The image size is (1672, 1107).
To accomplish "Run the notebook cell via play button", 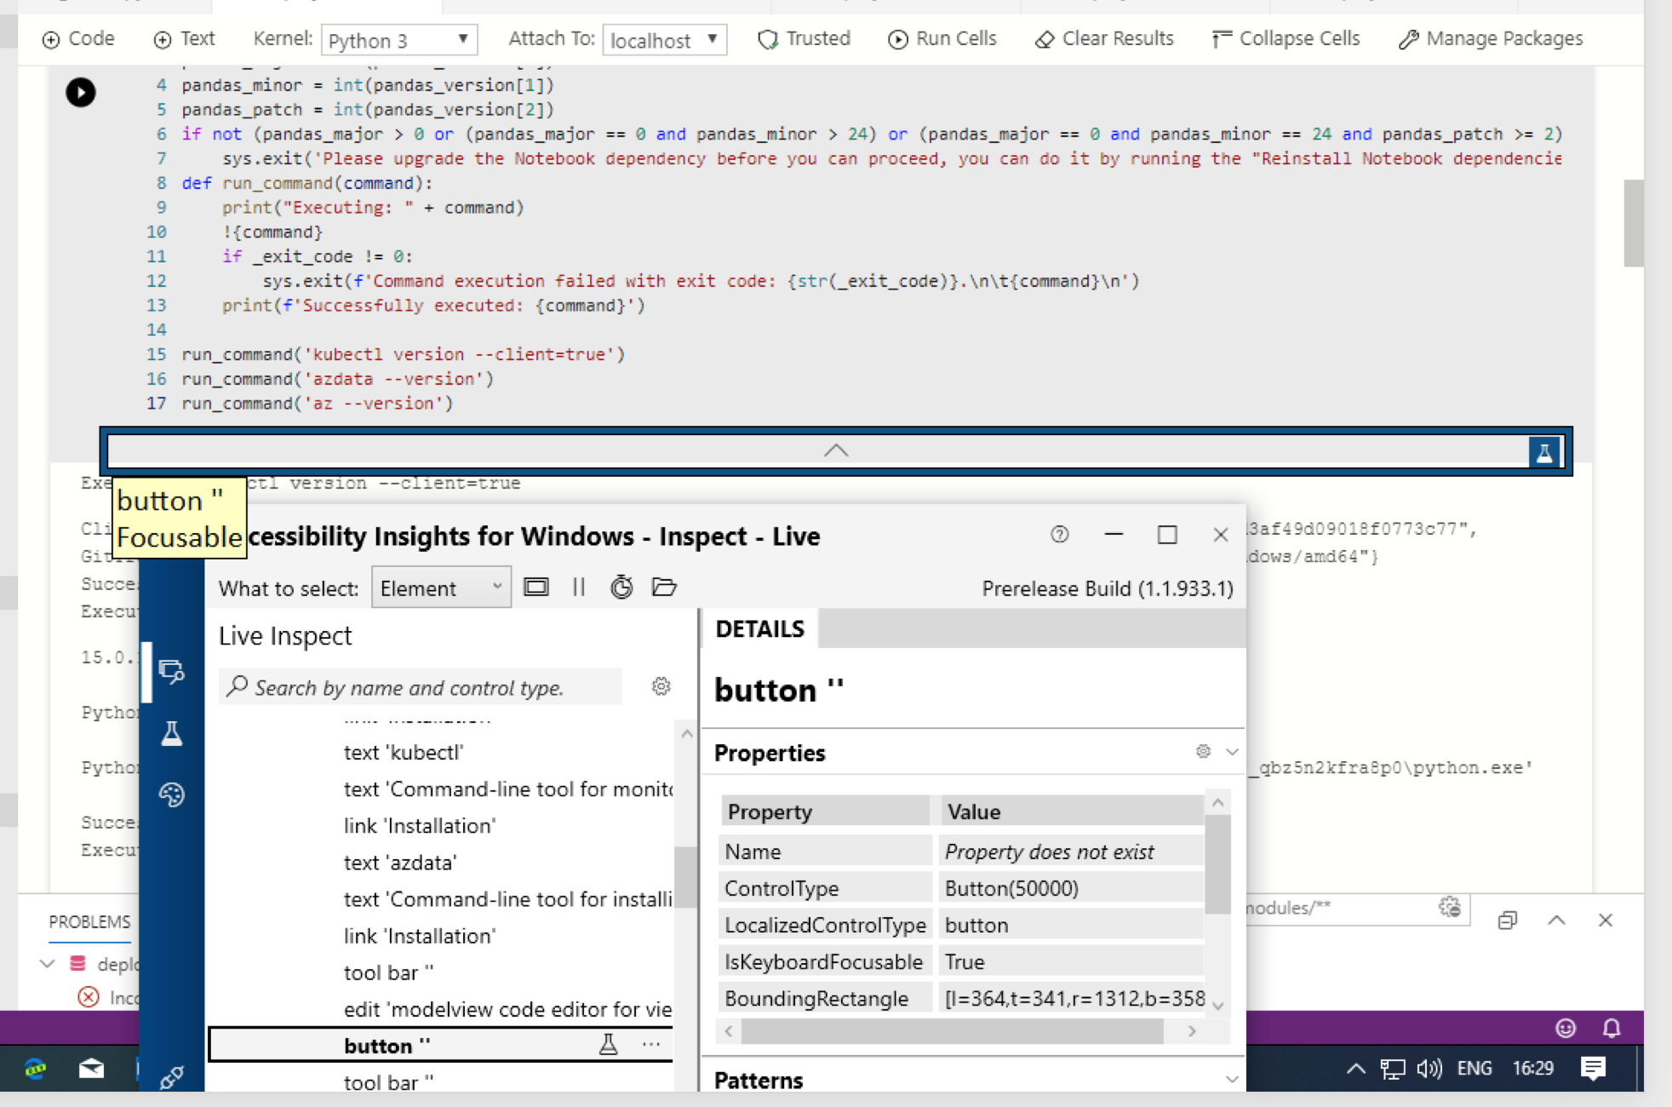I will [81, 93].
